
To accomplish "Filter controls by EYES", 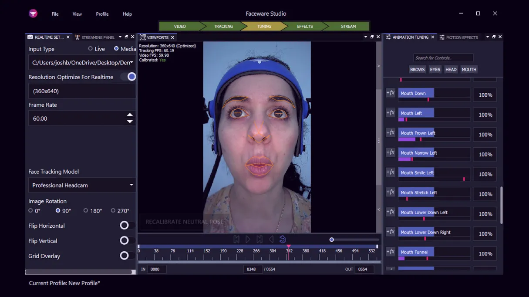I will (x=435, y=69).
